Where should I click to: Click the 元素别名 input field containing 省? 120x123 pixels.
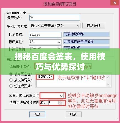click(x=55, y=17)
